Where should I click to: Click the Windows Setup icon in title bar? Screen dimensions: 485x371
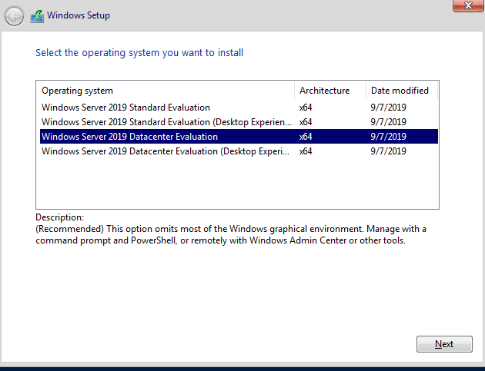click(36, 15)
